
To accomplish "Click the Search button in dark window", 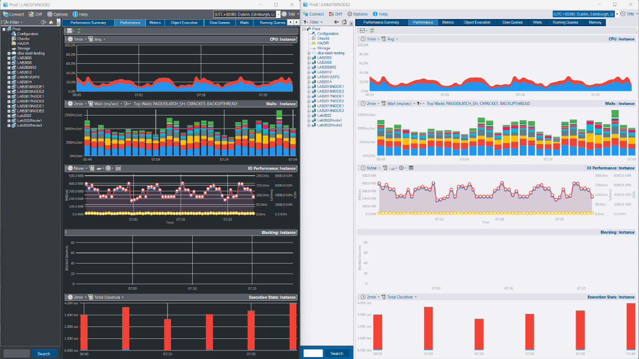I will pyautogui.click(x=44, y=353).
